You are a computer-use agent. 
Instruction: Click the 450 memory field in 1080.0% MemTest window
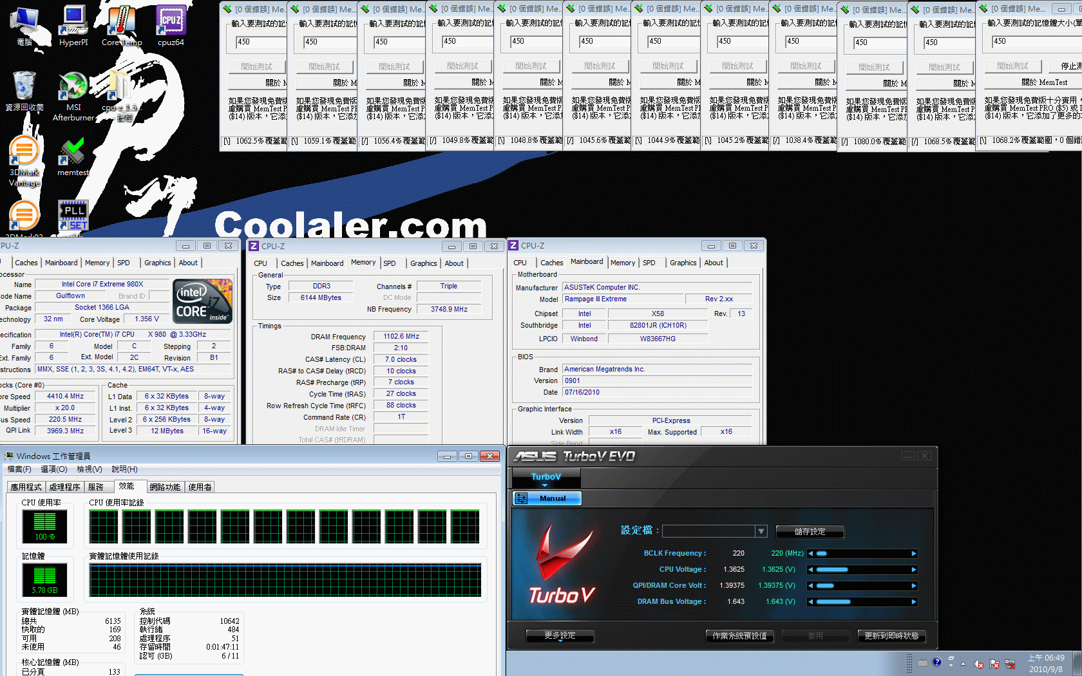[880, 42]
